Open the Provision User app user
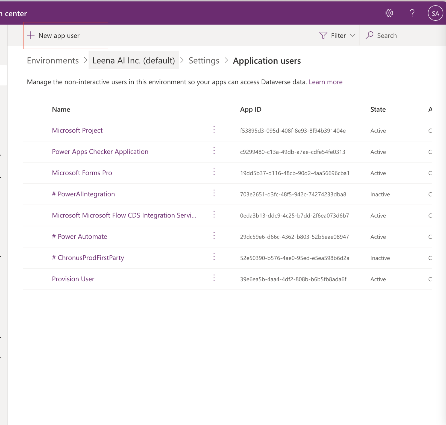Screen dimensions: 446x425 coord(73,279)
